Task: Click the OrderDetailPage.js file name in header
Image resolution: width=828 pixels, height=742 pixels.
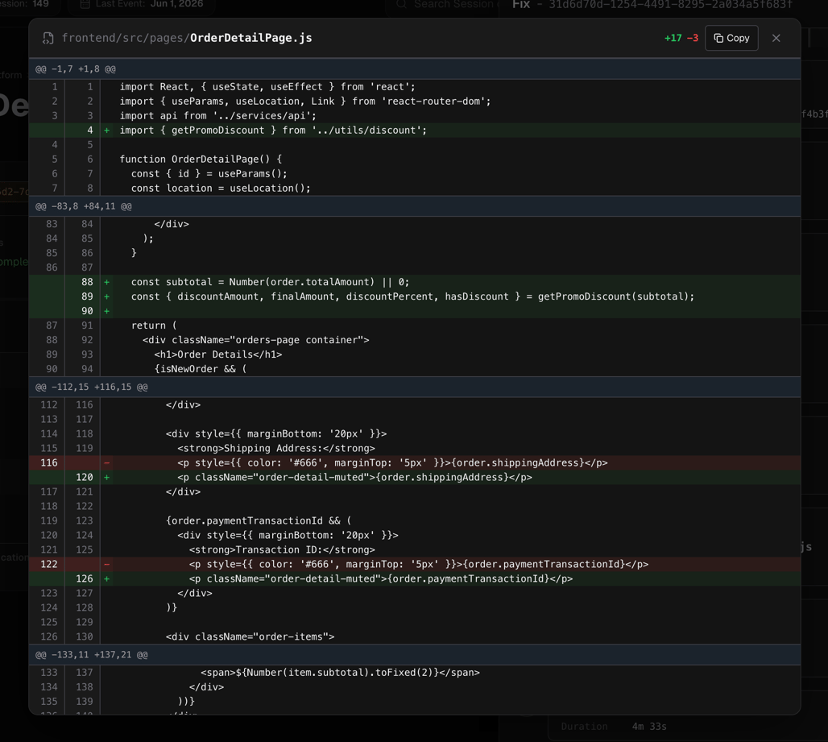Action: pos(250,38)
